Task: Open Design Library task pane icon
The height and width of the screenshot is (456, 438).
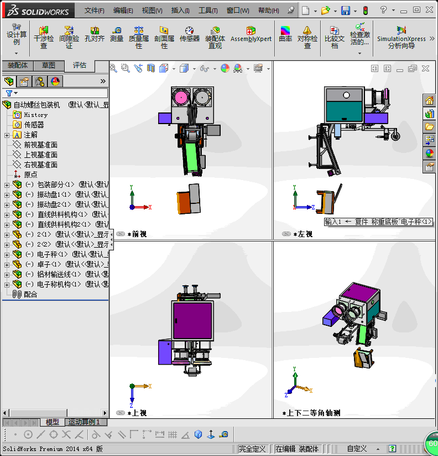Action: pyautogui.click(x=429, y=114)
